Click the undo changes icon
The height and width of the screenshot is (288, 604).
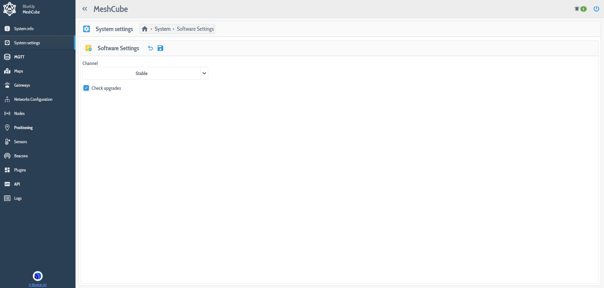(x=150, y=48)
